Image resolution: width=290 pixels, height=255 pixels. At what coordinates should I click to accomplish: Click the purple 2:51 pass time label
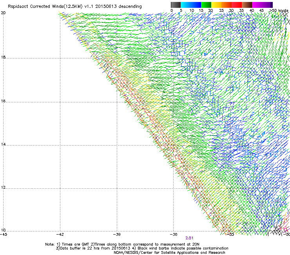[x=189, y=238]
